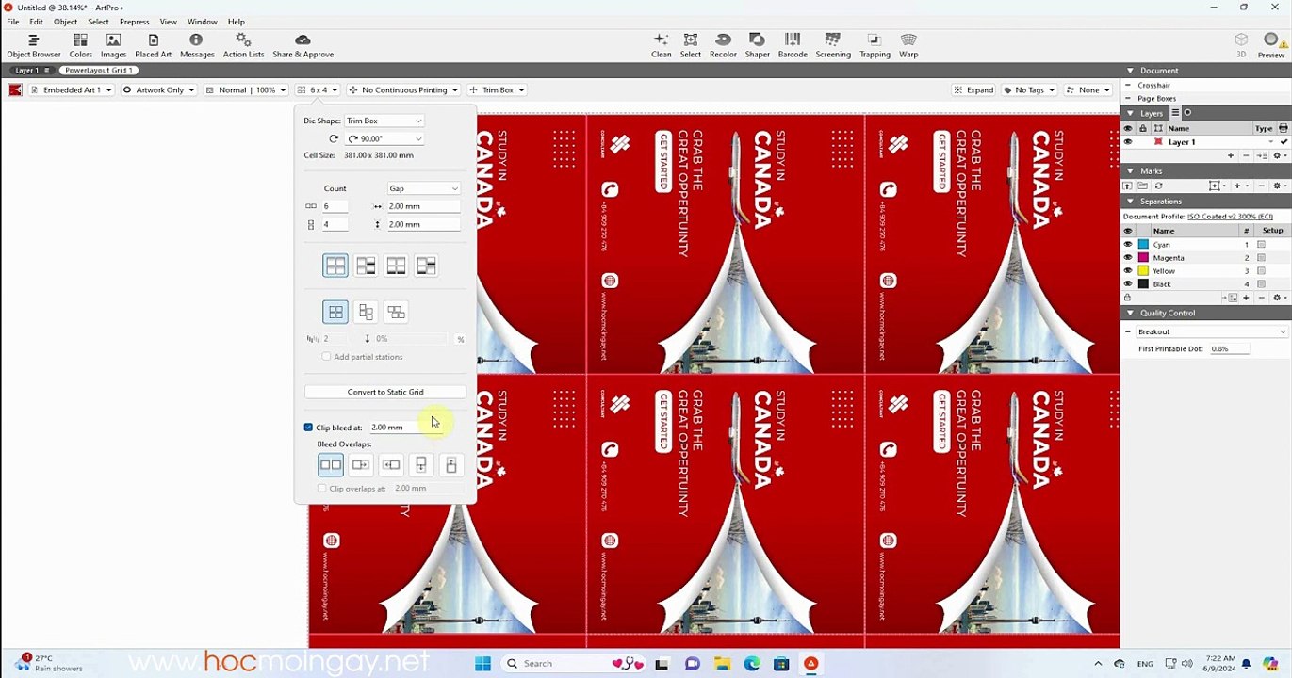Image resolution: width=1292 pixels, height=678 pixels.
Task: Open the Object menu
Action: point(66,22)
